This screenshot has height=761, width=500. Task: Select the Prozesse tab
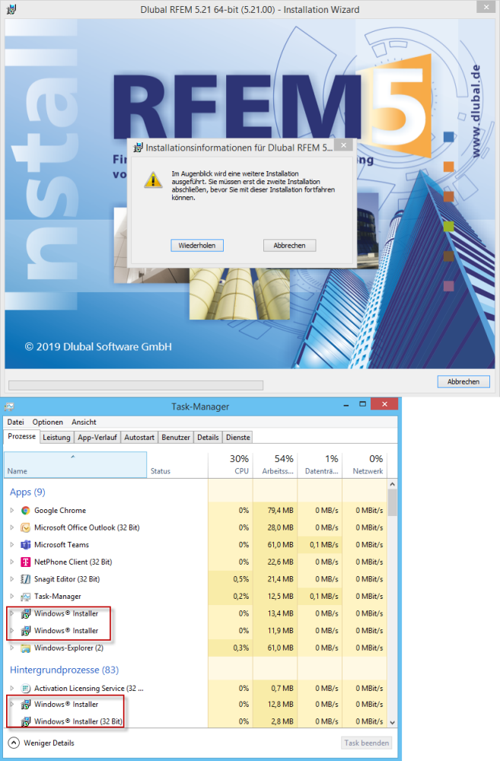(x=21, y=436)
